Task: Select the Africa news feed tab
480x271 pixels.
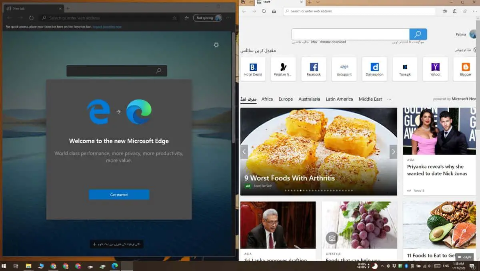Action: 267,99
